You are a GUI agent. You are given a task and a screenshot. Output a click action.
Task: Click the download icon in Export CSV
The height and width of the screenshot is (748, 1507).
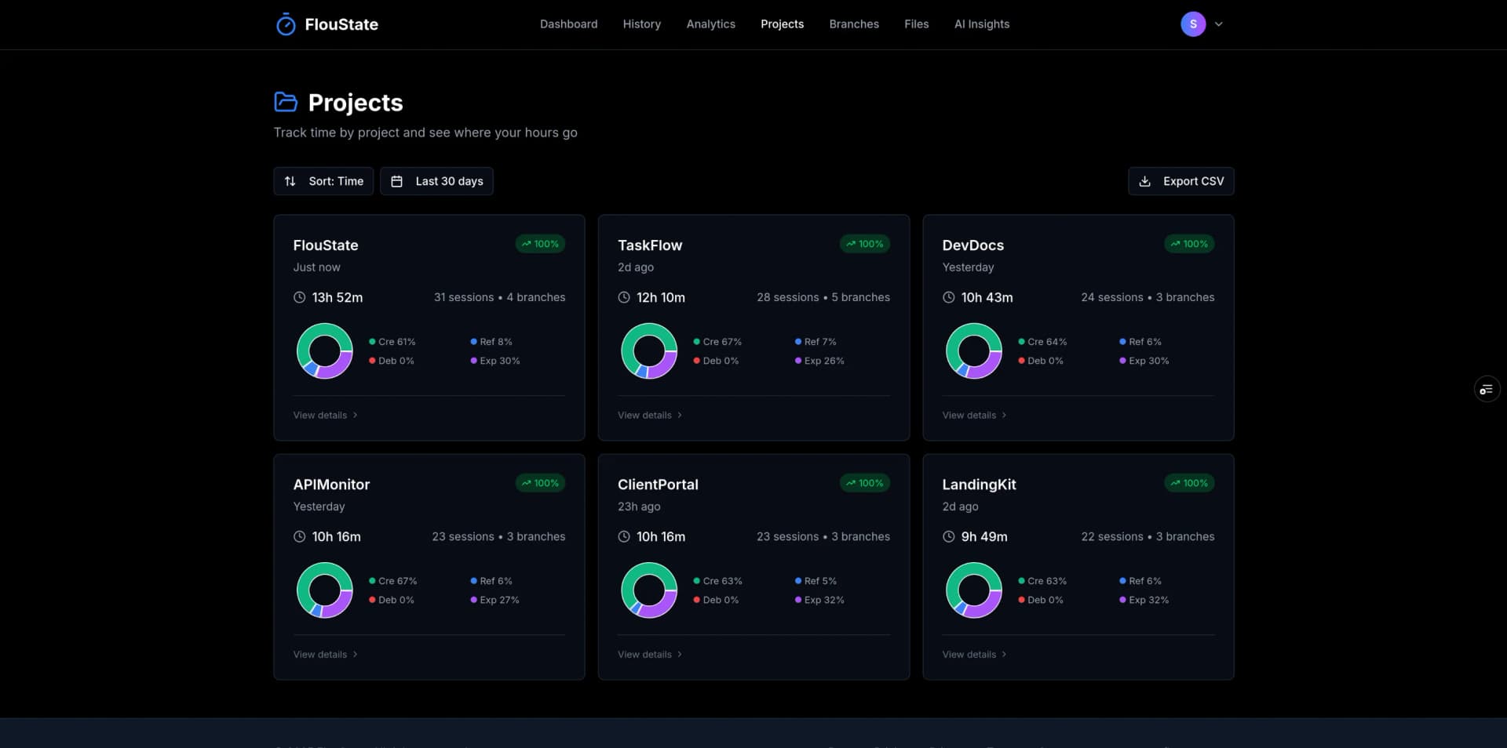tap(1145, 181)
